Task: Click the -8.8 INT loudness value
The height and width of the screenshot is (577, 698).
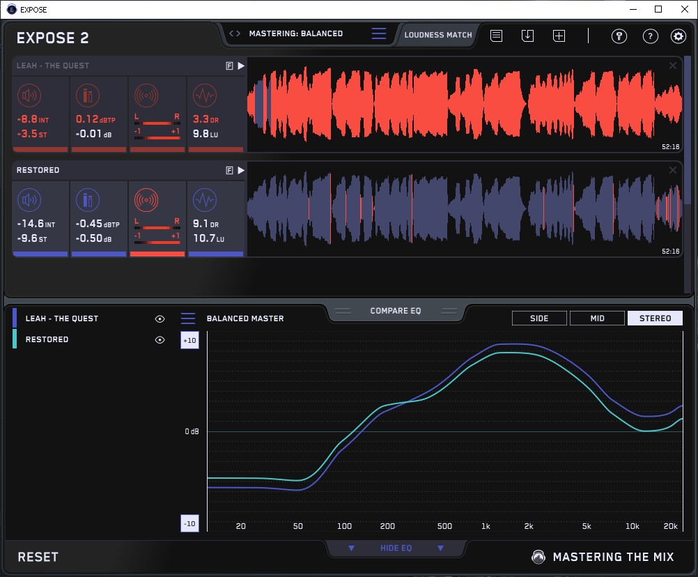Action: (x=33, y=119)
